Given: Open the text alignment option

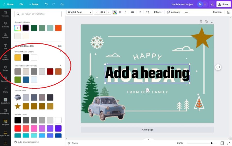Looking at the screenshot, I should tap(132, 12).
